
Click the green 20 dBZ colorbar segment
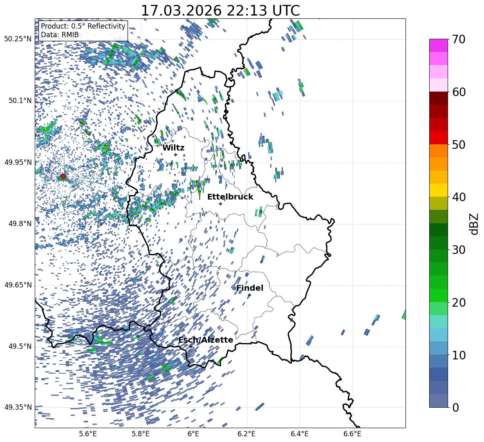pos(439,295)
